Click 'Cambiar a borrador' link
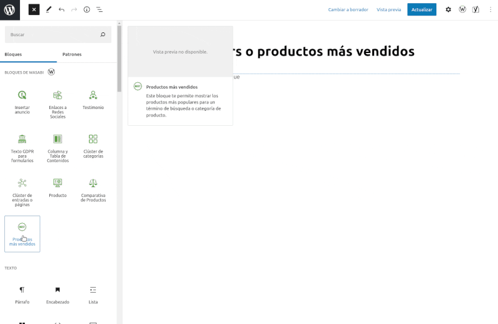The width and height of the screenshot is (498, 324). (x=348, y=9)
